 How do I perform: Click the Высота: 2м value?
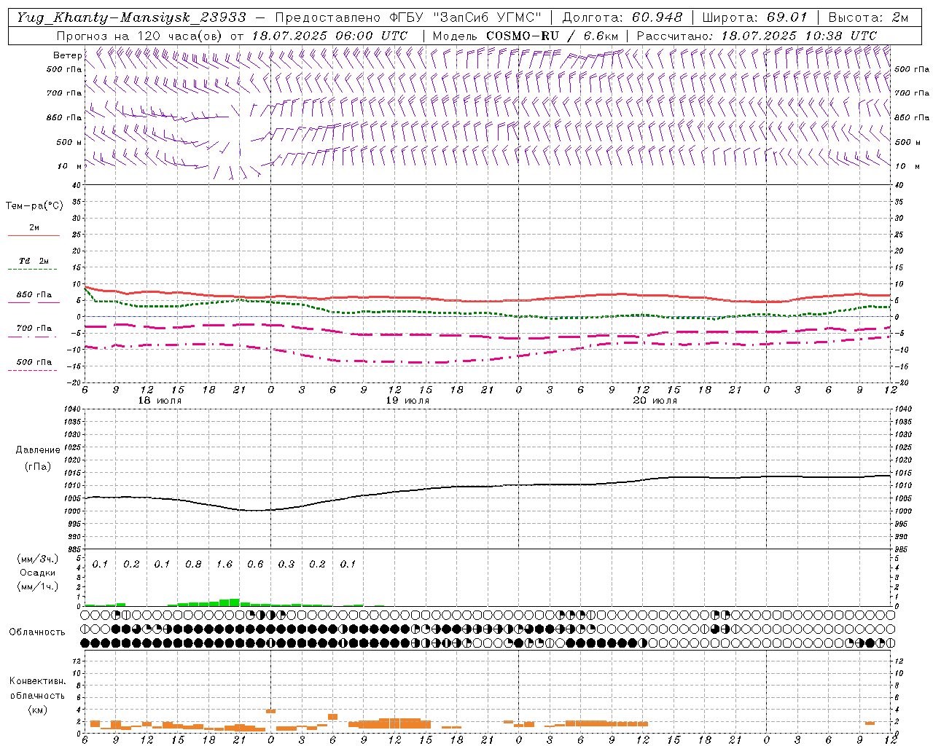(x=867, y=17)
